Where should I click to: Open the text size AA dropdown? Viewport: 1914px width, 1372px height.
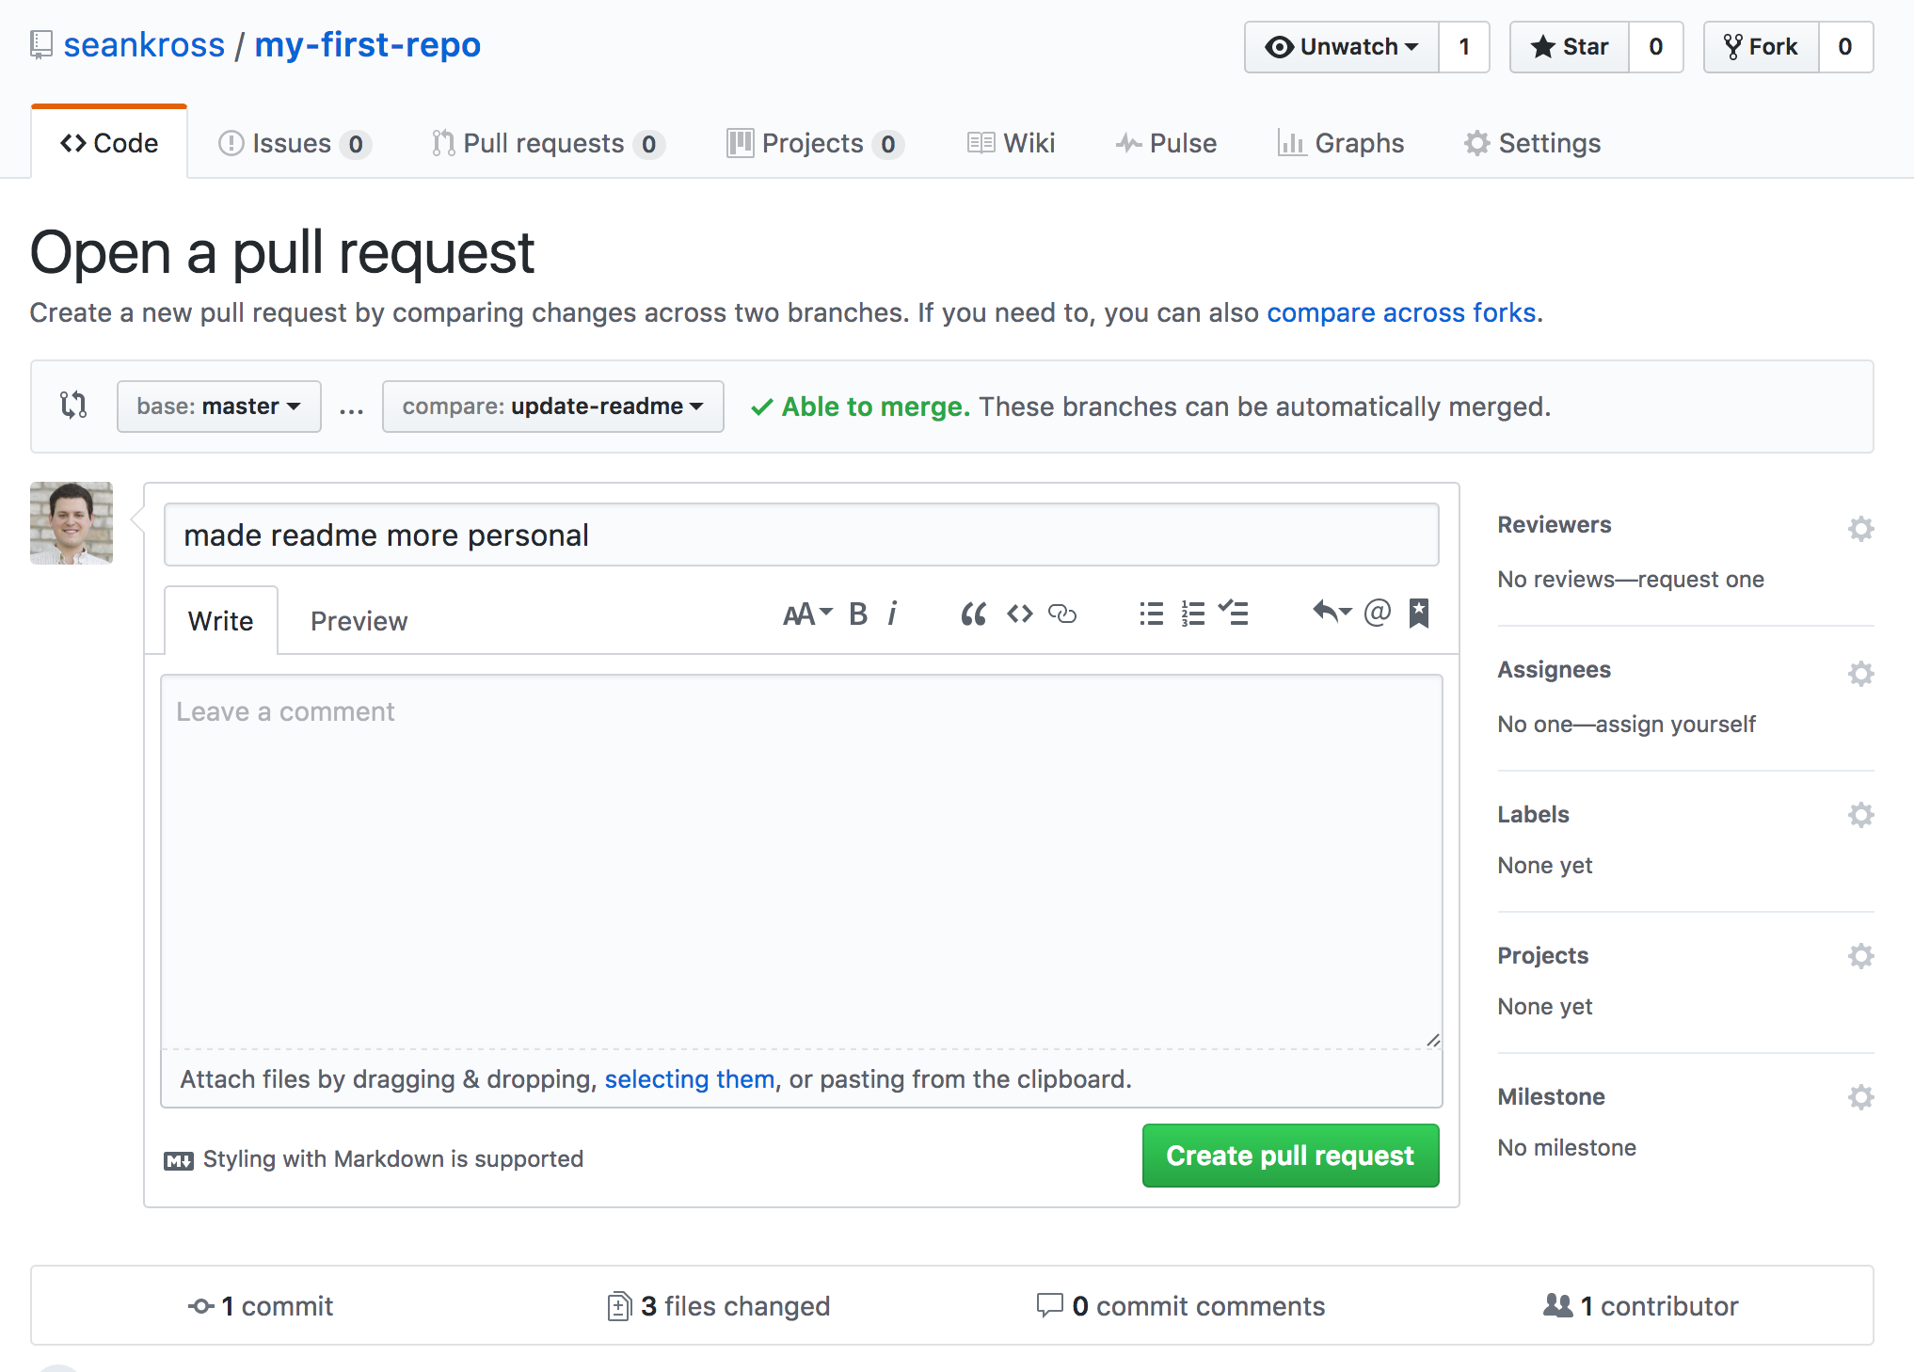[x=807, y=614]
